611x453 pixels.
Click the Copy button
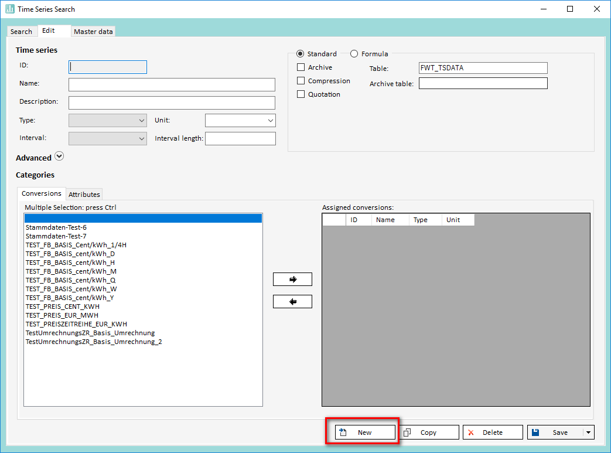coord(428,432)
